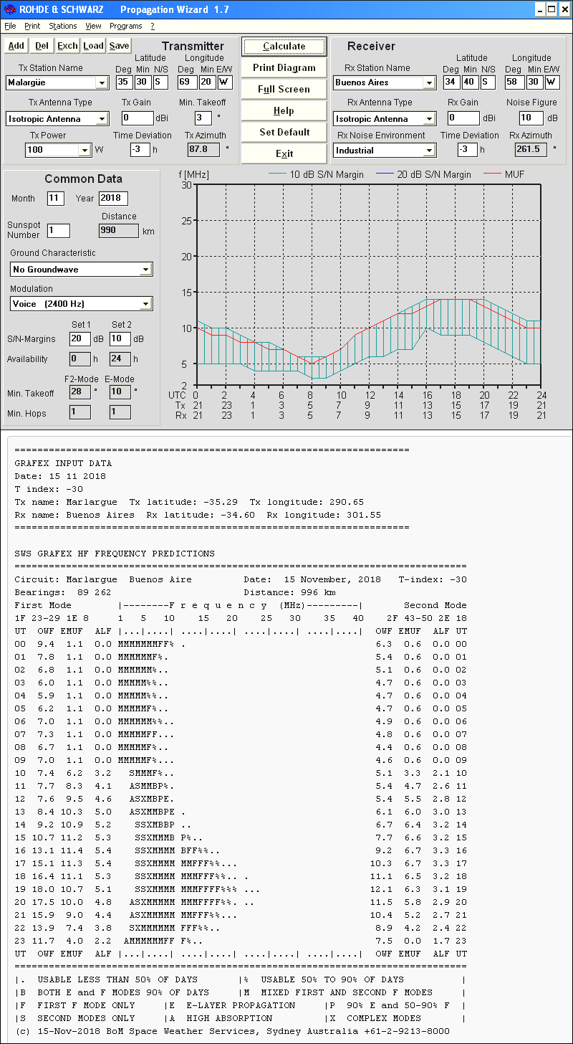
Task: Click the Tx Gain input field
Action: tap(138, 118)
